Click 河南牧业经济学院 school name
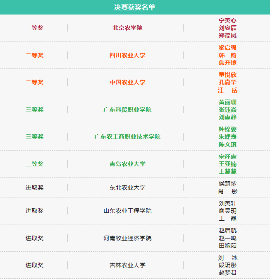The height and width of the screenshot is (280, 270). (x=127, y=238)
